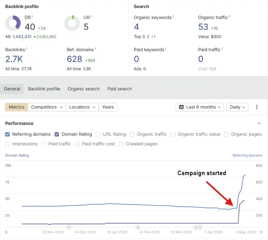
Task: Click the info icon beside Organic keywords
Action: [x=173, y=16]
